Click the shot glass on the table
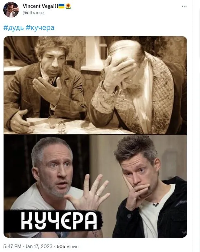 click(x=53, y=122)
